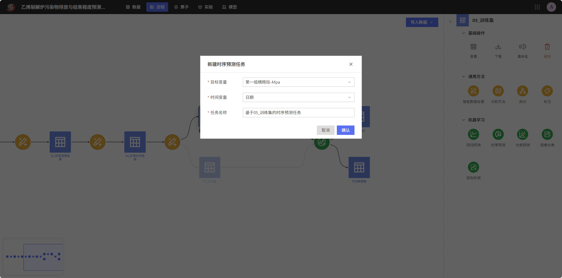Select the 图像分类 icon
The image size is (562, 278).
coord(547,134)
